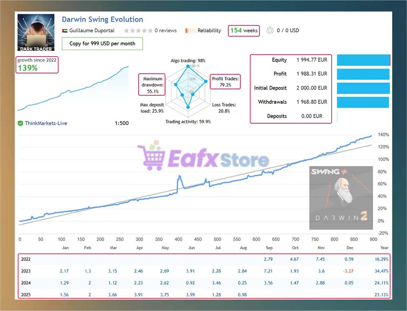Click the green verified shield icon
Image resolution: width=407 pixels, height=311 pixels.
click(20, 123)
